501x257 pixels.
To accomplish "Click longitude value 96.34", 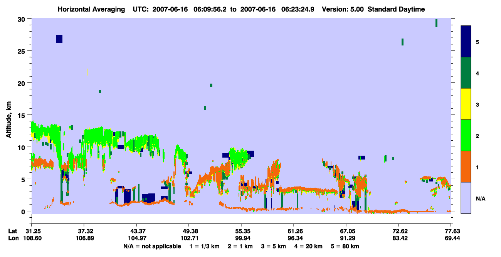I will (294, 238).
